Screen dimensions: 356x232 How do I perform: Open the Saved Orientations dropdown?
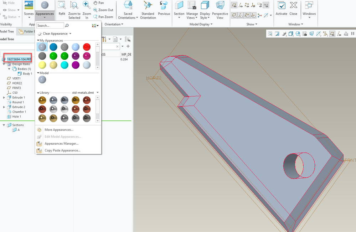pos(137,18)
